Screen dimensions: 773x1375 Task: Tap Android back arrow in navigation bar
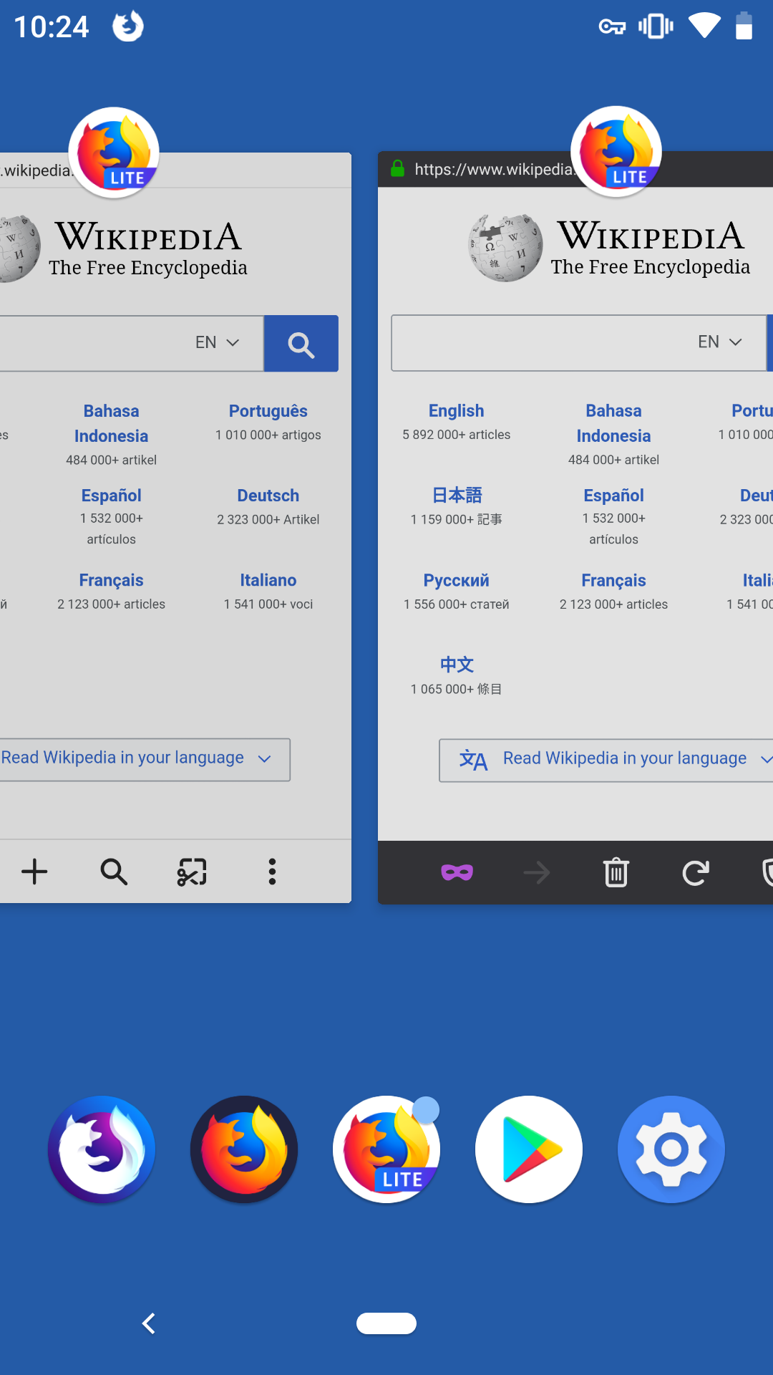point(149,1323)
